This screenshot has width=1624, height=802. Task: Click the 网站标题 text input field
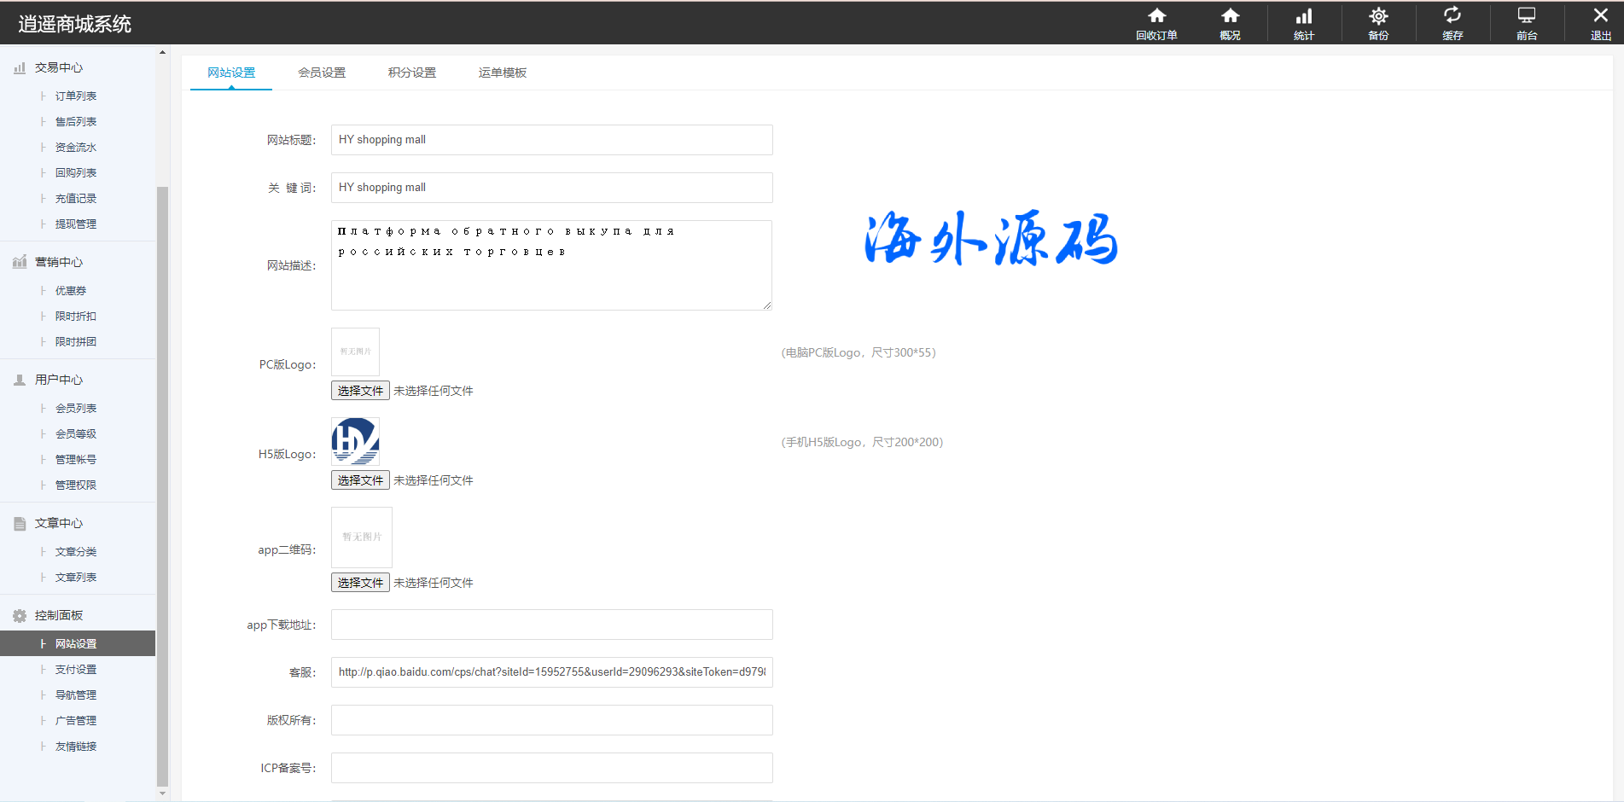(551, 140)
